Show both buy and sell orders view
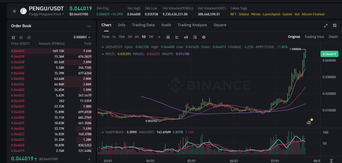The height and width of the screenshot is (163, 342). [13, 37]
